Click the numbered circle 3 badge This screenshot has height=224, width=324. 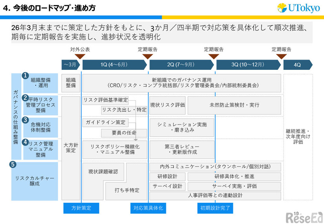click(x=25, y=120)
